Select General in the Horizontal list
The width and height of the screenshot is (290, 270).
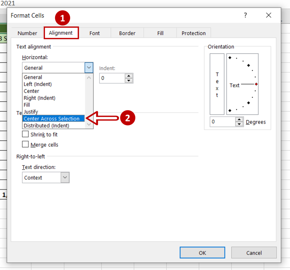point(54,77)
